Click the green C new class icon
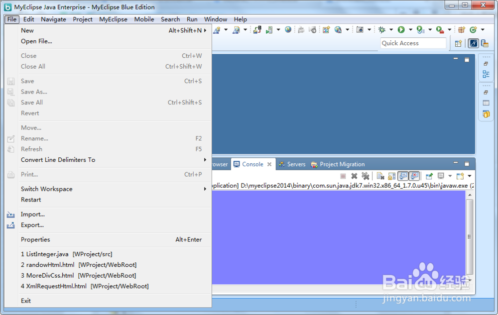 coord(473,29)
